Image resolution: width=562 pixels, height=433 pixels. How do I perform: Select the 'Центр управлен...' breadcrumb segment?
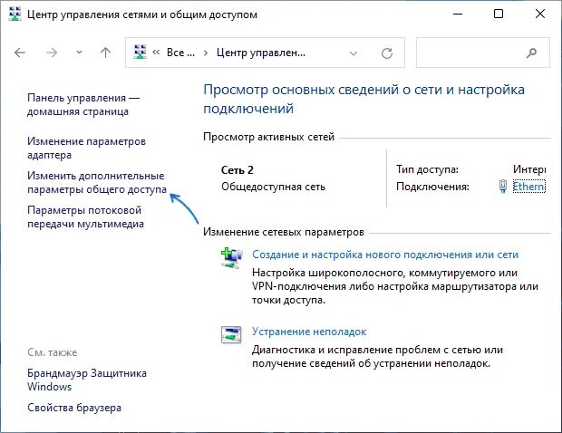click(x=260, y=53)
